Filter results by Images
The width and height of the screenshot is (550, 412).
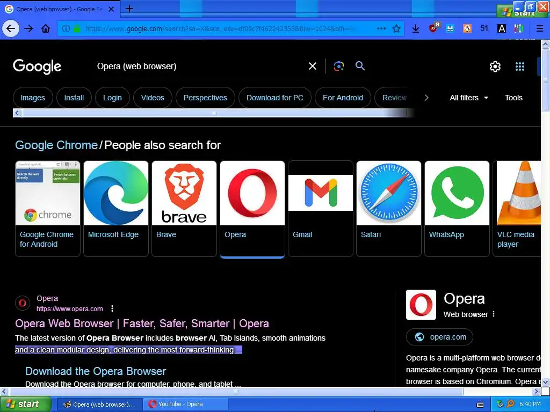[x=33, y=98]
